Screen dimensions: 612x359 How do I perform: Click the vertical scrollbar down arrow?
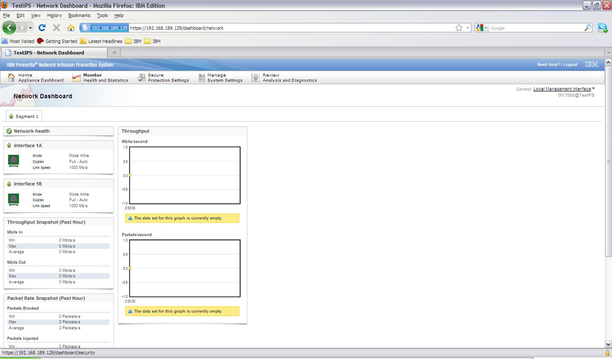tap(608, 344)
